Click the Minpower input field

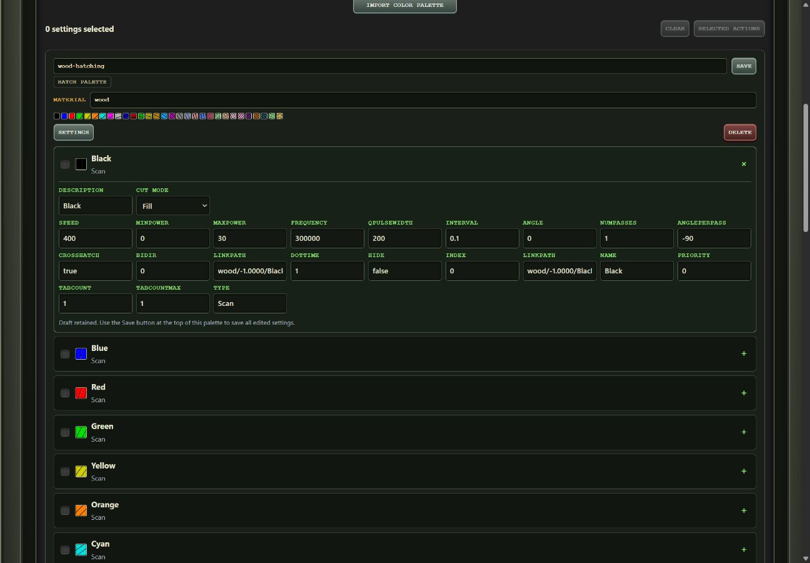(x=173, y=238)
